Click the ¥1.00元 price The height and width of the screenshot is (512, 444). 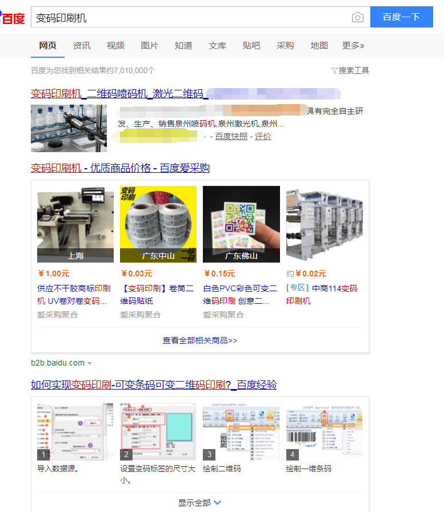pyautogui.click(x=54, y=273)
